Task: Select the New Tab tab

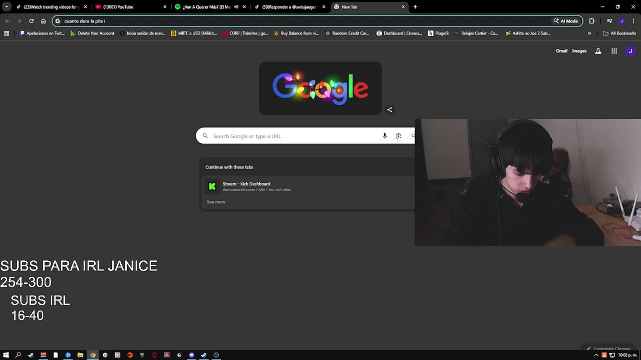Action: coord(369,7)
